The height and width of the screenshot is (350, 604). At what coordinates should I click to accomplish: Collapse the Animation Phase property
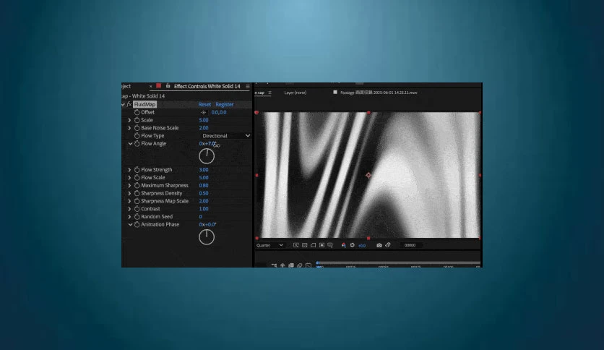pyautogui.click(x=130, y=224)
